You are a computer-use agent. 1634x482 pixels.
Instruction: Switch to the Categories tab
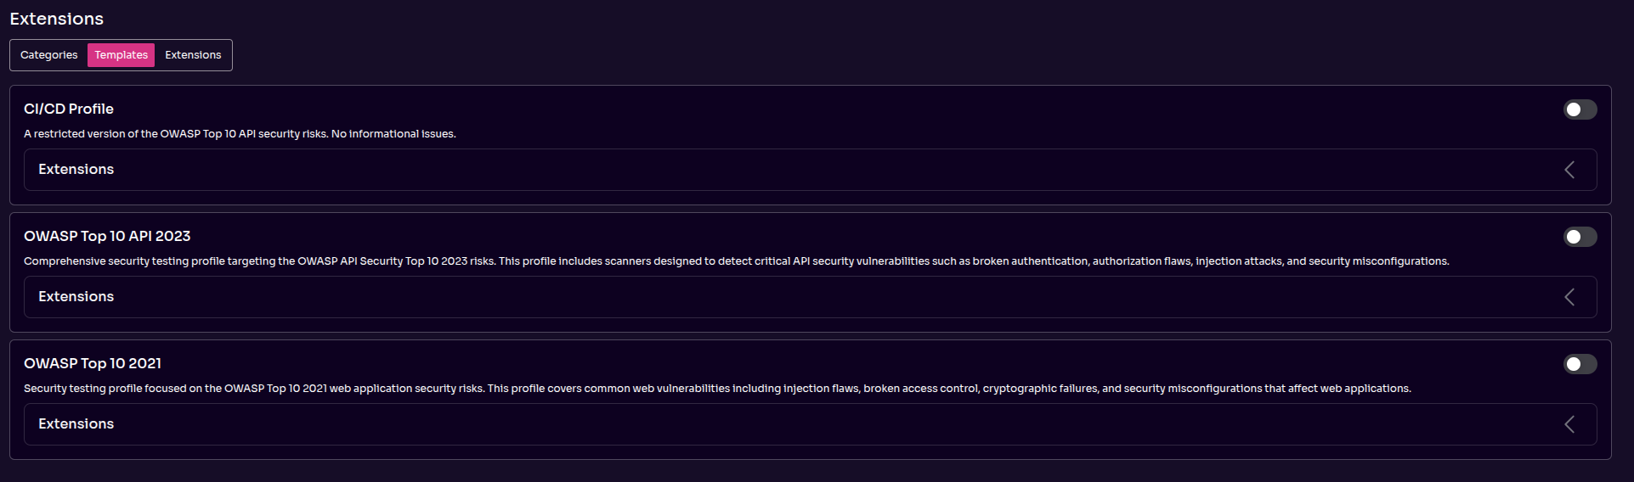click(49, 55)
